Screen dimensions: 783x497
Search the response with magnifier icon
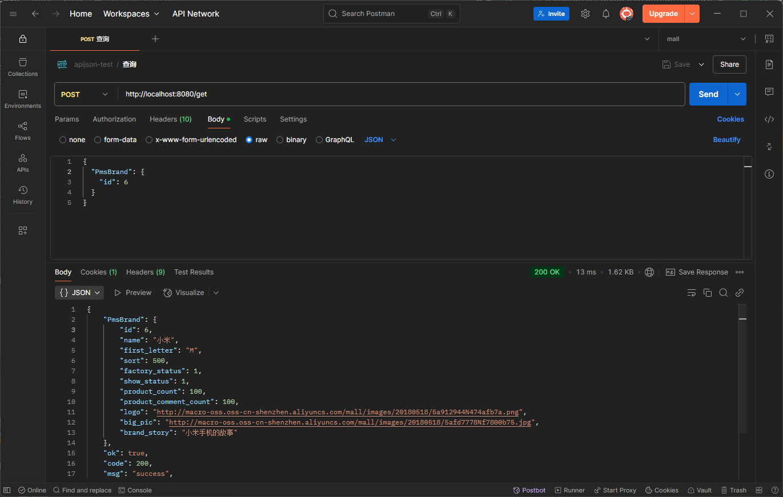point(724,293)
